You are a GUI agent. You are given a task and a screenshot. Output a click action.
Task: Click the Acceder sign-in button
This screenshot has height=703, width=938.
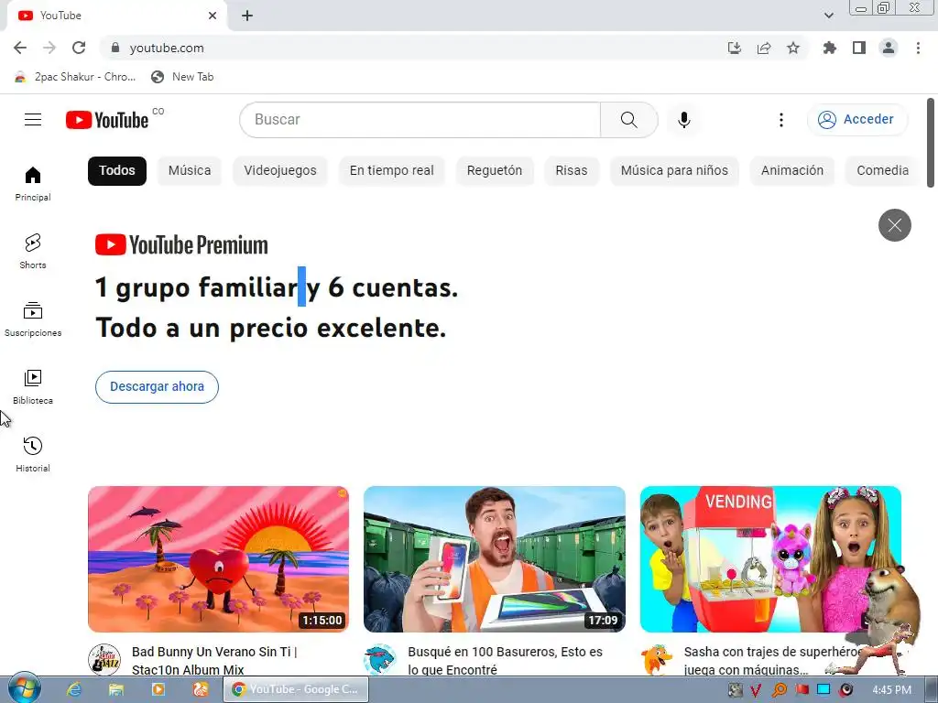click(857, 120)
